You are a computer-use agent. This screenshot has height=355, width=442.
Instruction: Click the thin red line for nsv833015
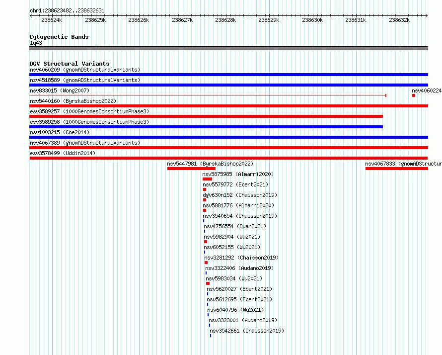[208, 95]
